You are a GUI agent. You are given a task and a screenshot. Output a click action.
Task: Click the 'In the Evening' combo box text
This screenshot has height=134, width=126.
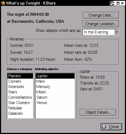click(x=96, y=32)
